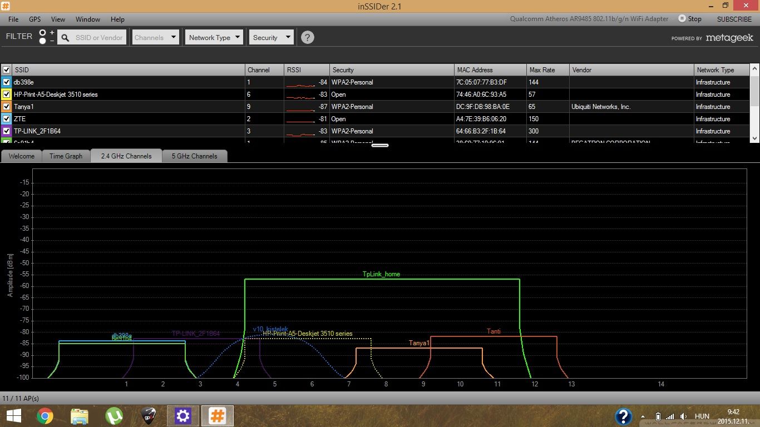Open the Channels filter dropdown
The width and height of the screenshot is (760, 427).
[x=155, y=37]
